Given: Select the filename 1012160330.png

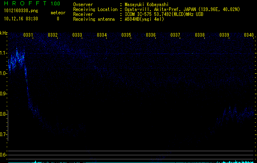Looking at the screenshot, I should coord(21,11).
